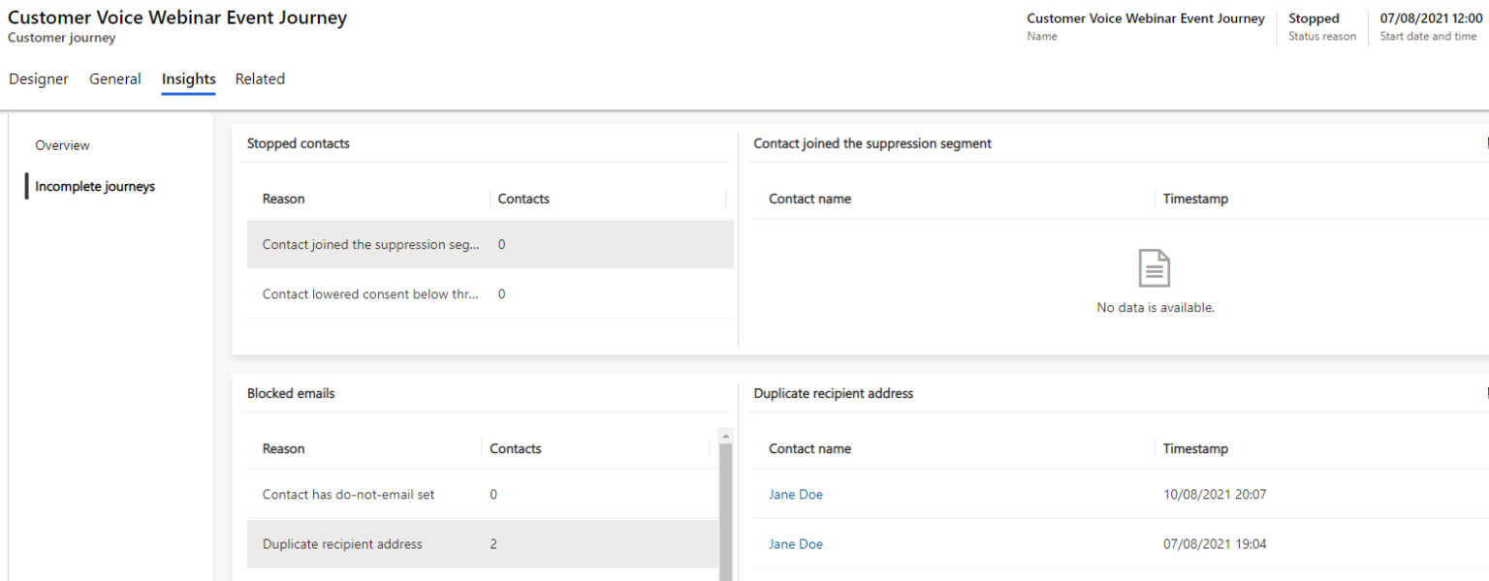Select the Contact joined the suppression segment row
This screenshot has width=1489, height=581.
click(x=370, y=245)
